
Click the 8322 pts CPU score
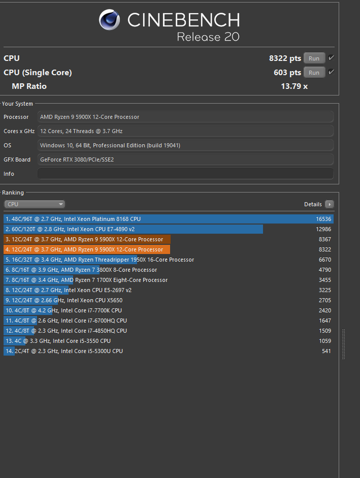pyautogui.click(x=285, y=58)
